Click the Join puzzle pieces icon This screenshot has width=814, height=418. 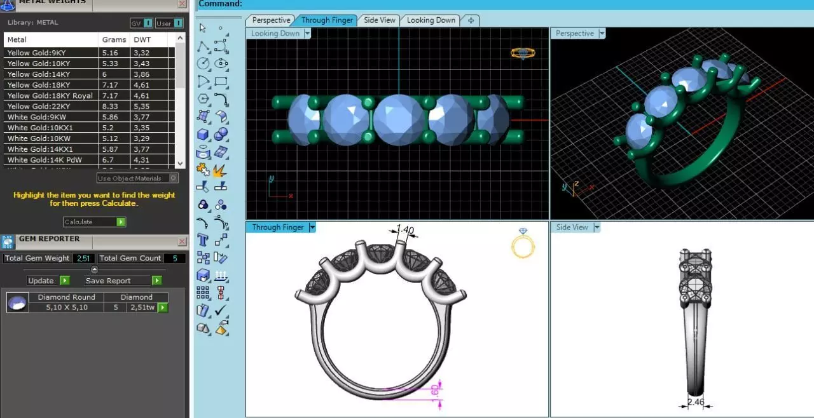203,170
